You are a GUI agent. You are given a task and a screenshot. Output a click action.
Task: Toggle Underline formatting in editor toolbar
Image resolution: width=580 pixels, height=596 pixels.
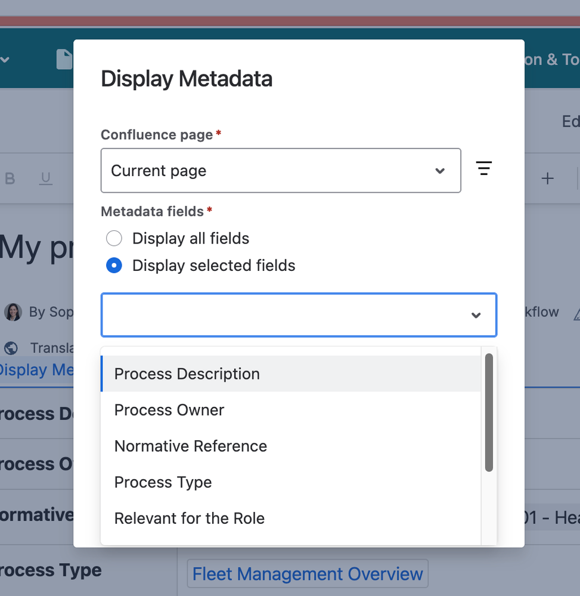45,178
